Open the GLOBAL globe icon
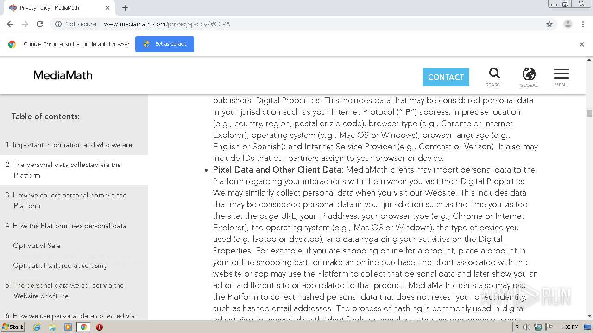The image size is (593, 333). point(529,77)
